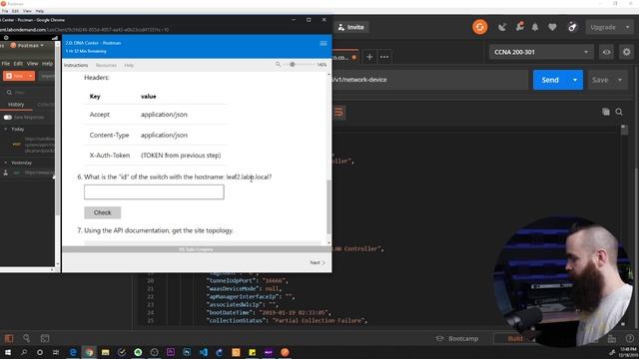Open Edit menu in embedded Postman
The height and width of the screenshot is (359, 639).
18,64
